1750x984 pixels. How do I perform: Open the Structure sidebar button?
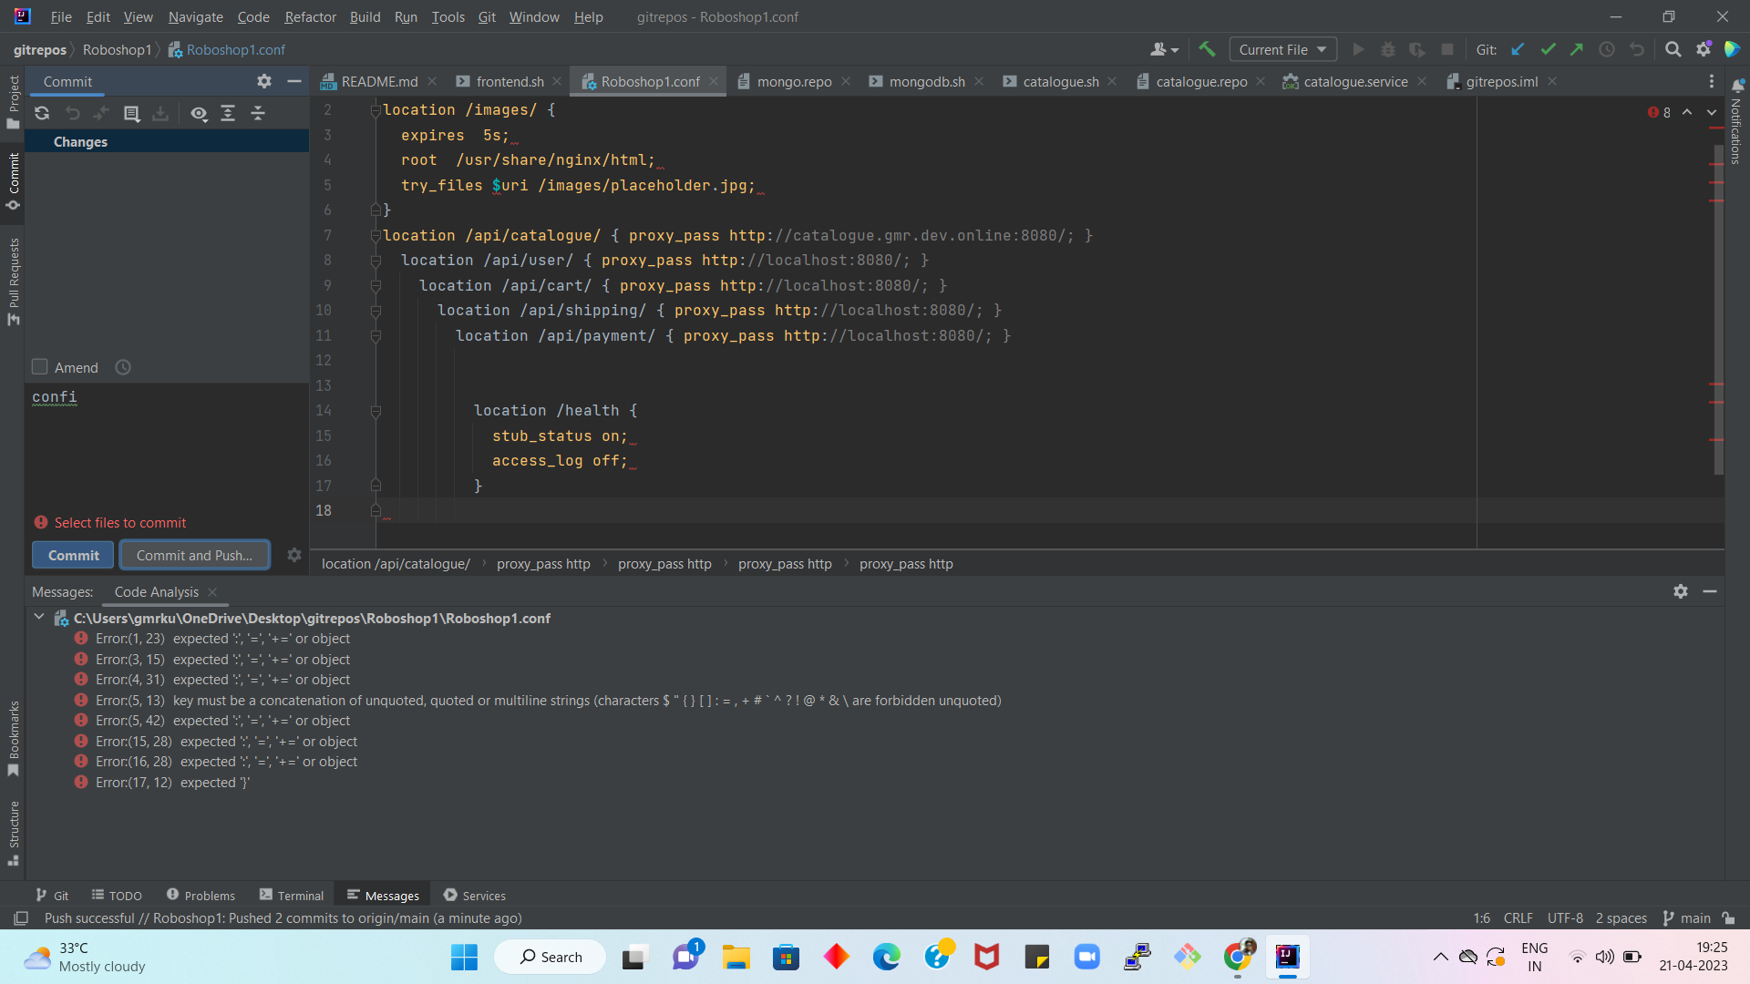(x=13, y=833)
